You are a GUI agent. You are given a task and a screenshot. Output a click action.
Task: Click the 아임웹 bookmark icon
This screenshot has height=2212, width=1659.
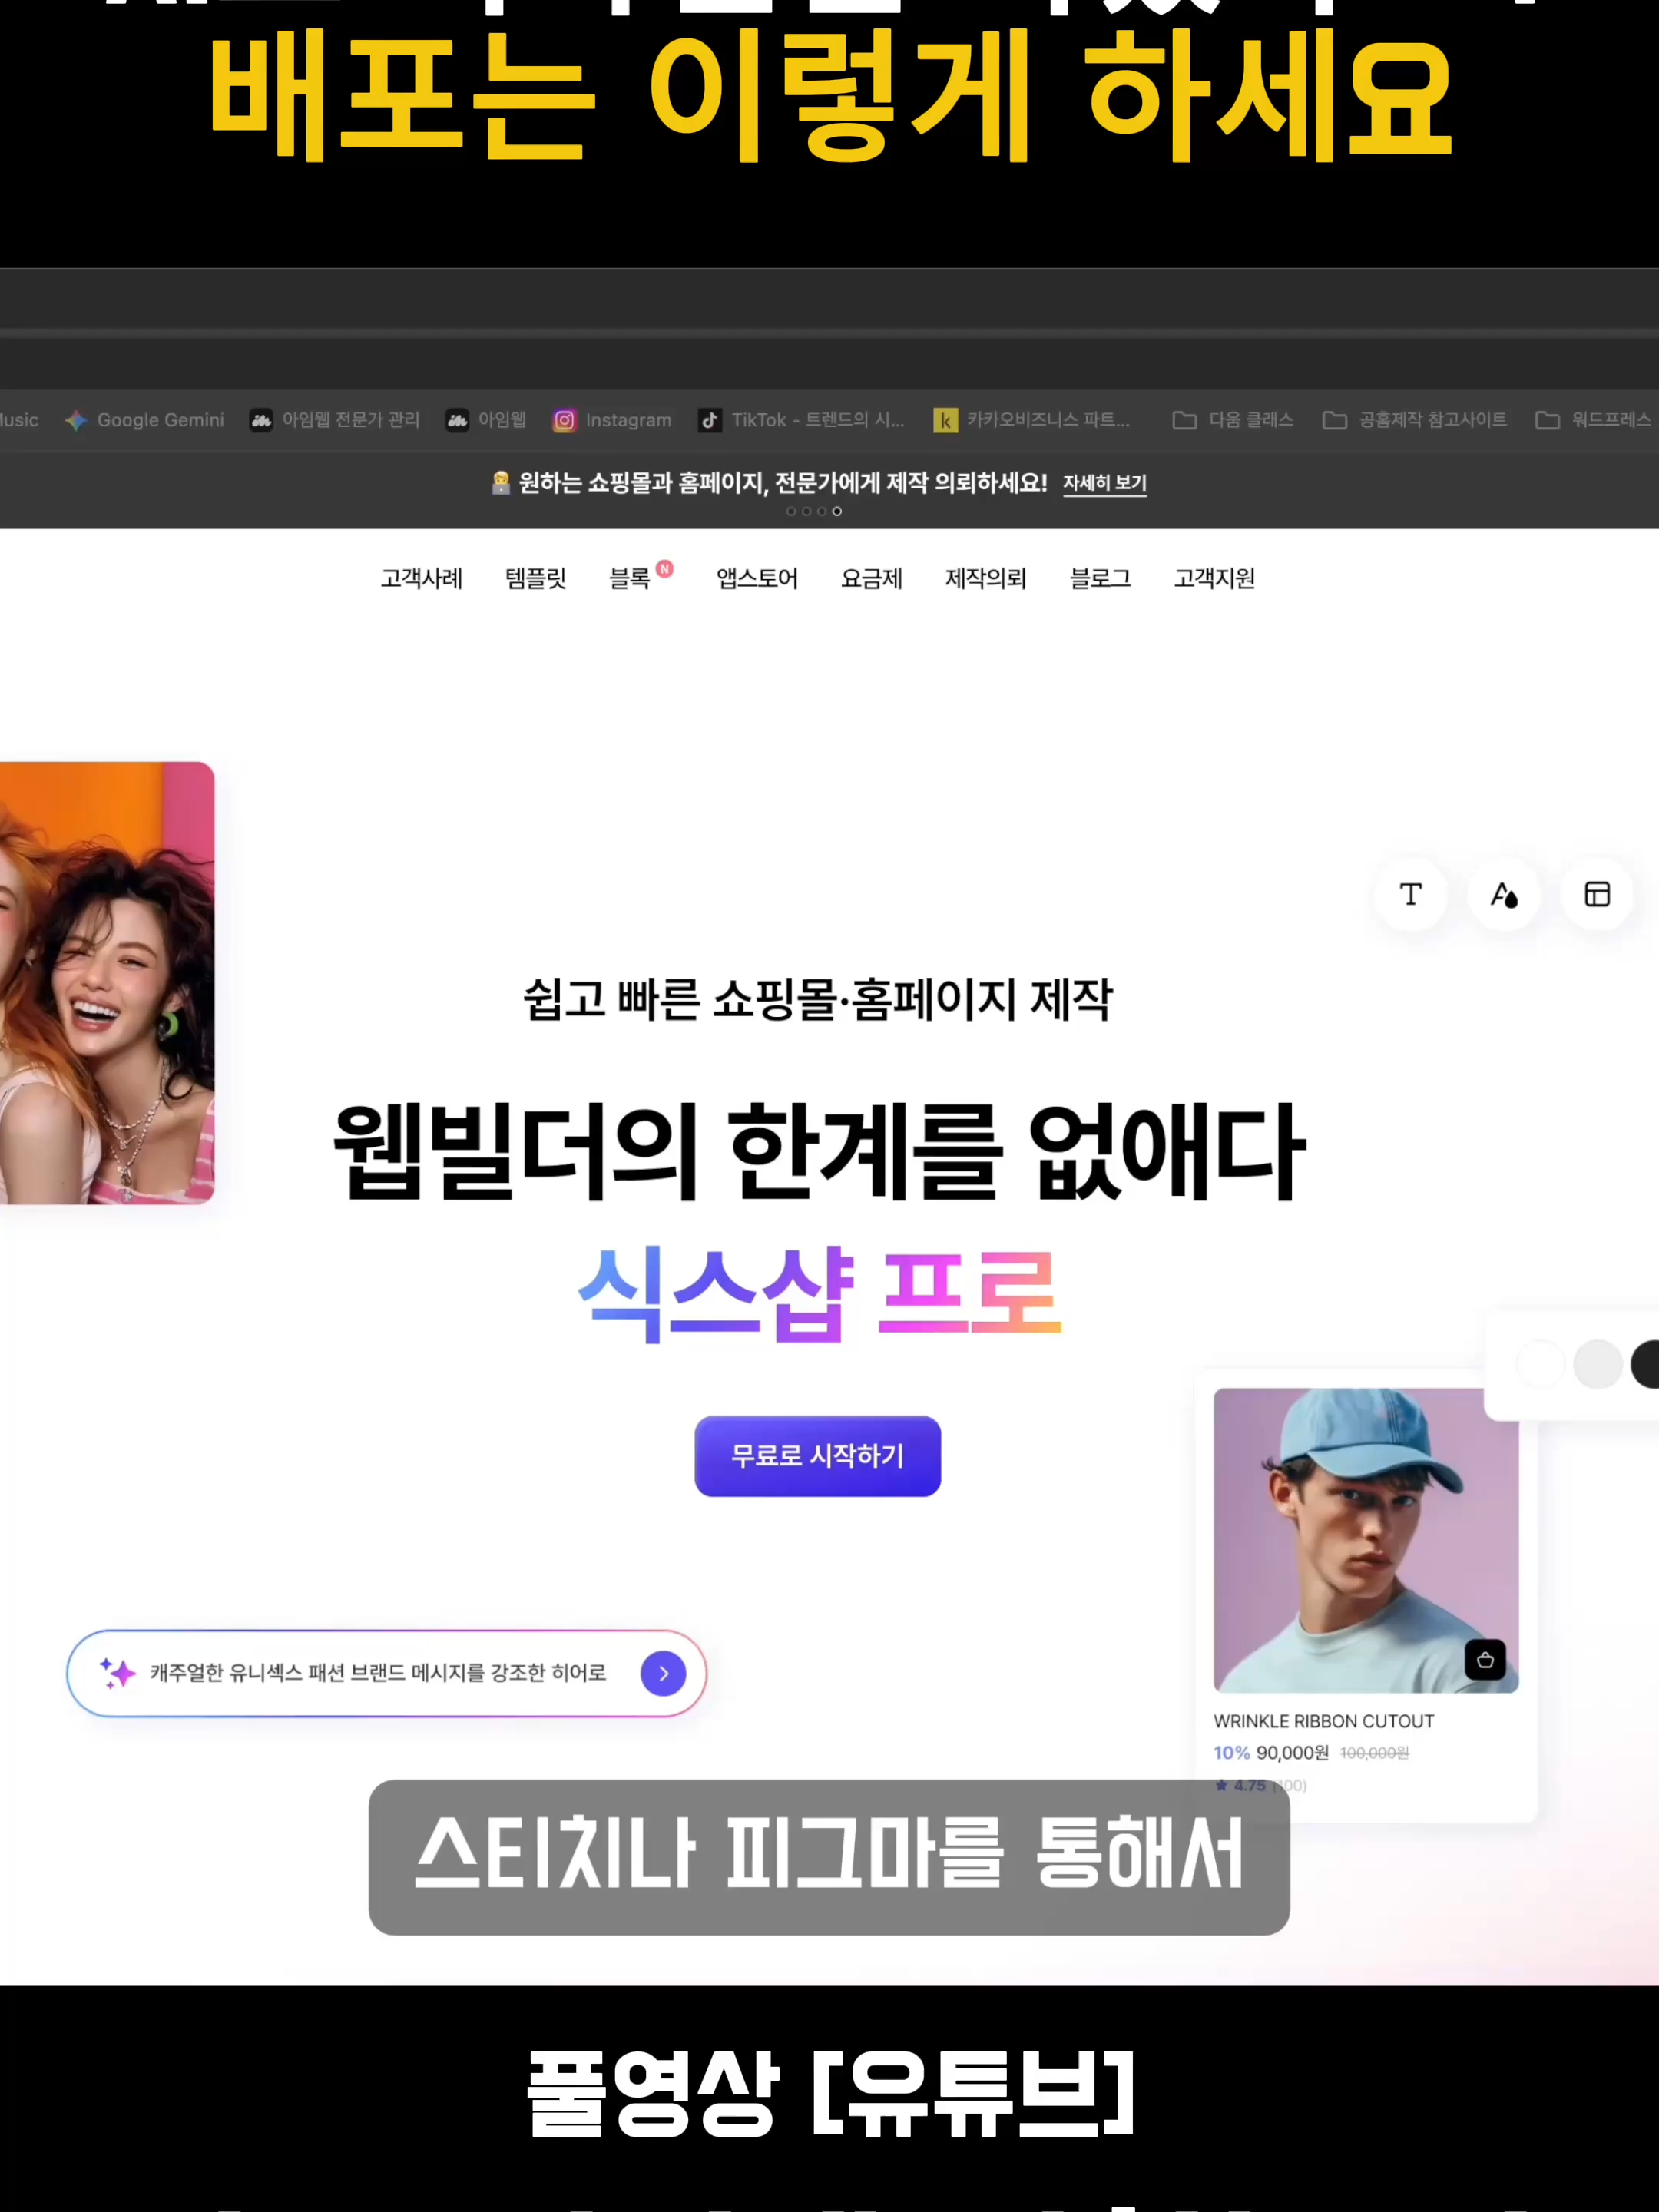pos(457,420)
